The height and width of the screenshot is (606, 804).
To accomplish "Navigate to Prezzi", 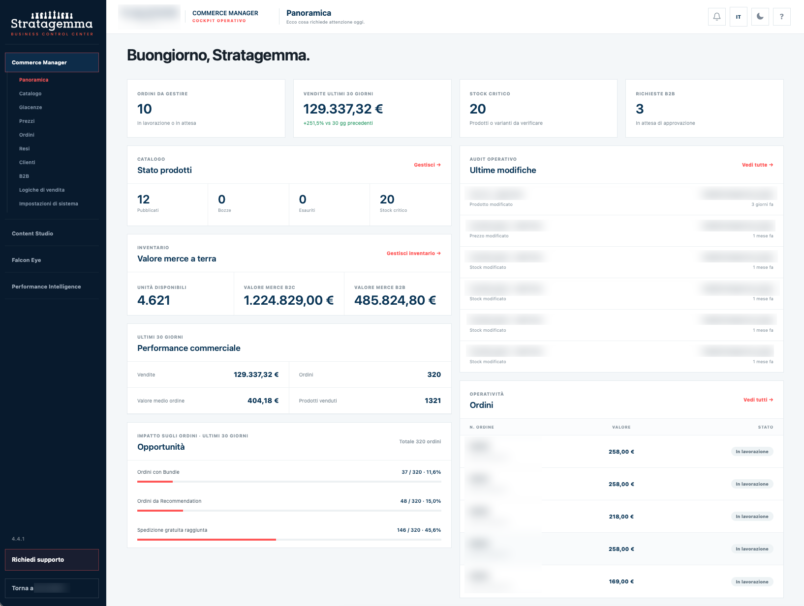I will point(27,121).
